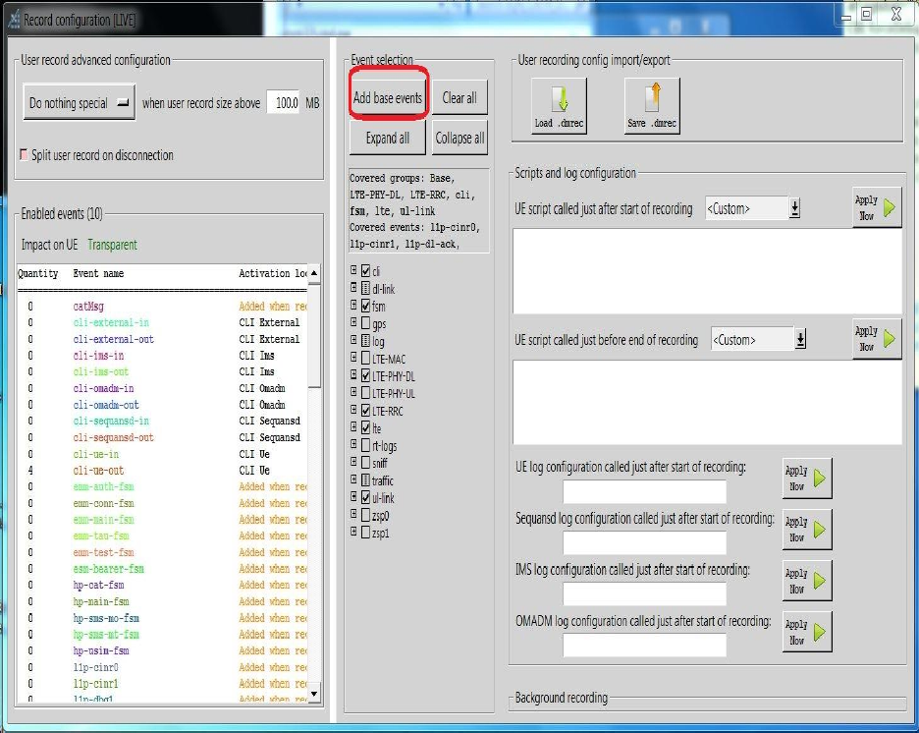
Task: Apply Now for OMADM log configuration
Action: click(806, 632)
